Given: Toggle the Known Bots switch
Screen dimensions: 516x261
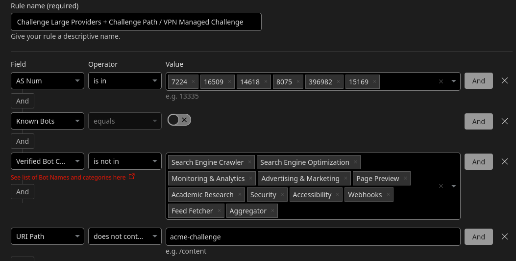Looking at the screenshot, I should tap(179, 120).
